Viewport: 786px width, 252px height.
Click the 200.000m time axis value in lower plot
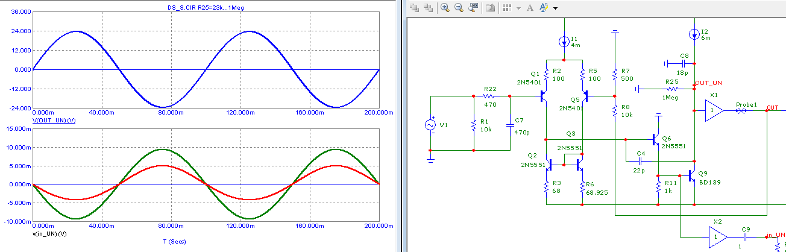[x=379, y=225]
